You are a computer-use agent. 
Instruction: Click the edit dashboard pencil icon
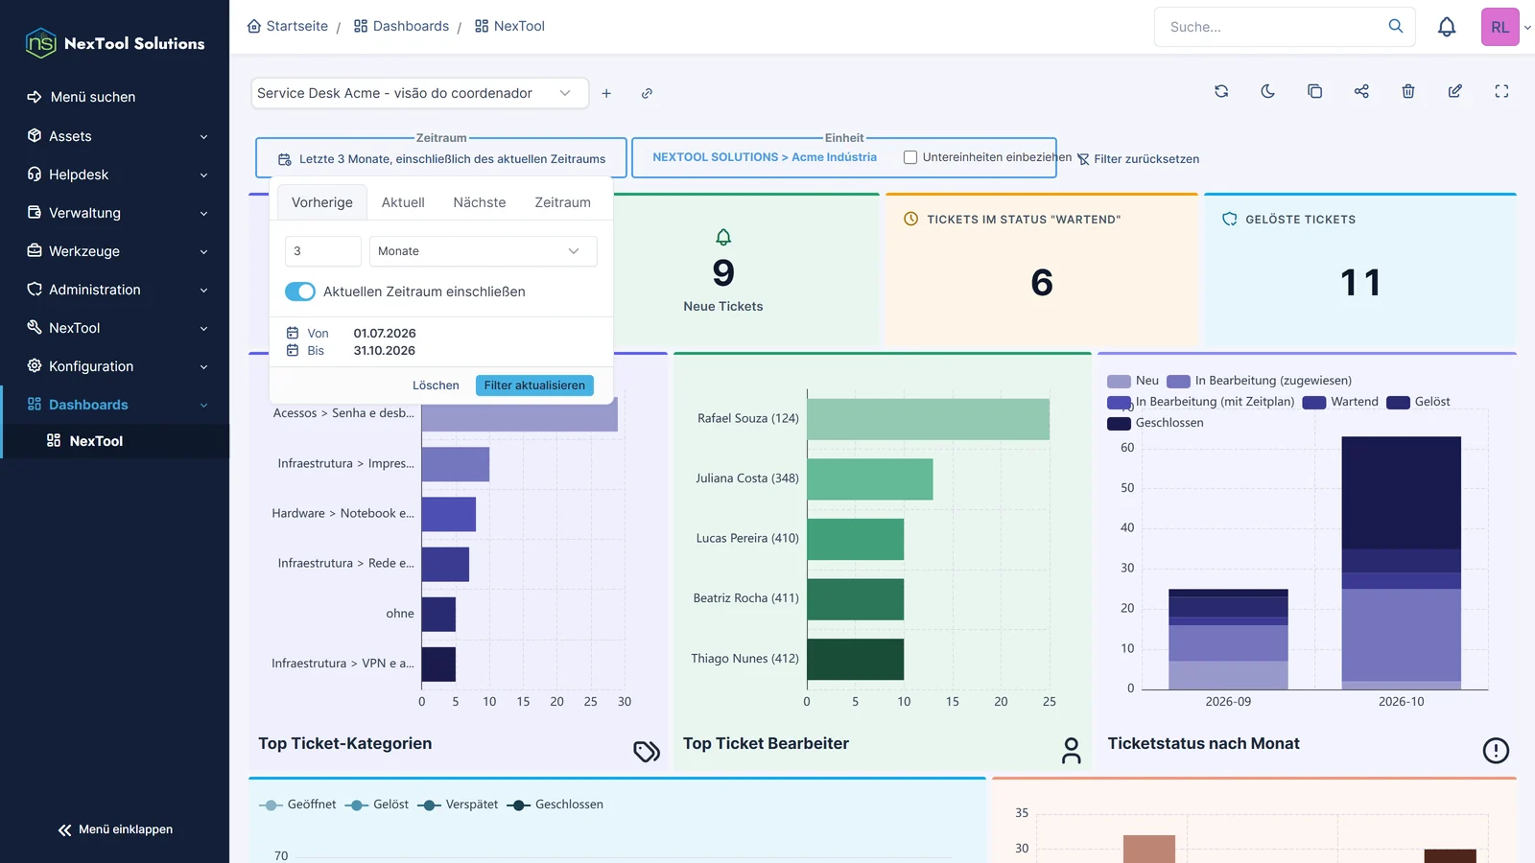click(1455, 91)
